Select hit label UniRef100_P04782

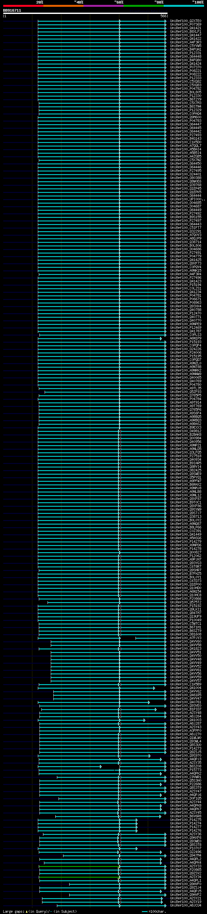point(186,89)
